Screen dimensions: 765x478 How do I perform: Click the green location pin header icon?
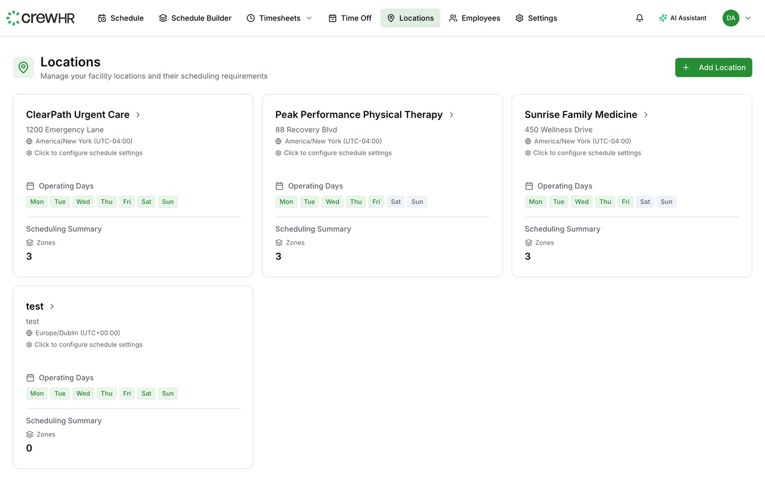pos(24,67)
